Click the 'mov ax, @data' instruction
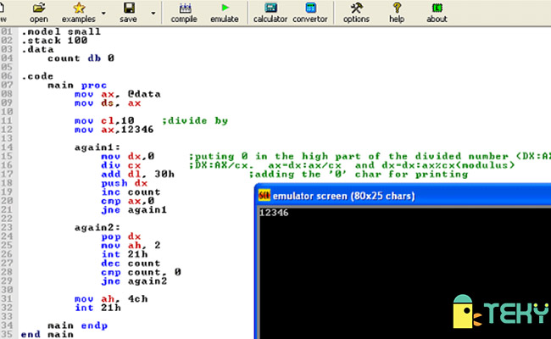Screen dimensions: 551x339 (117, 94)
